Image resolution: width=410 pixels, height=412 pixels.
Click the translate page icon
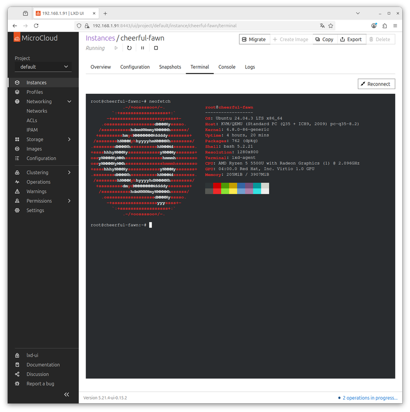coord(322,25)
